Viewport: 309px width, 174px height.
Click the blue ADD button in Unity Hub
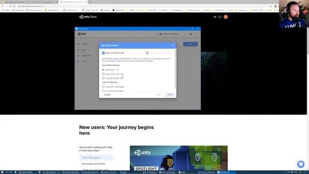(x=191, y=44)
